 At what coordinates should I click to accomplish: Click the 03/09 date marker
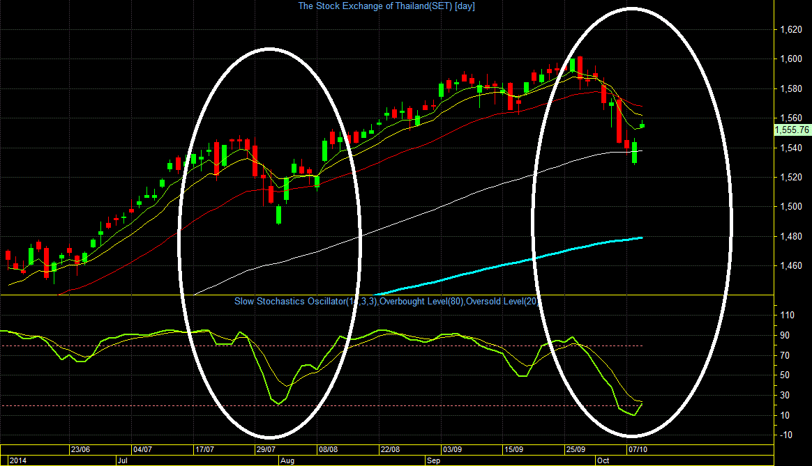click(x=452, y=449)
